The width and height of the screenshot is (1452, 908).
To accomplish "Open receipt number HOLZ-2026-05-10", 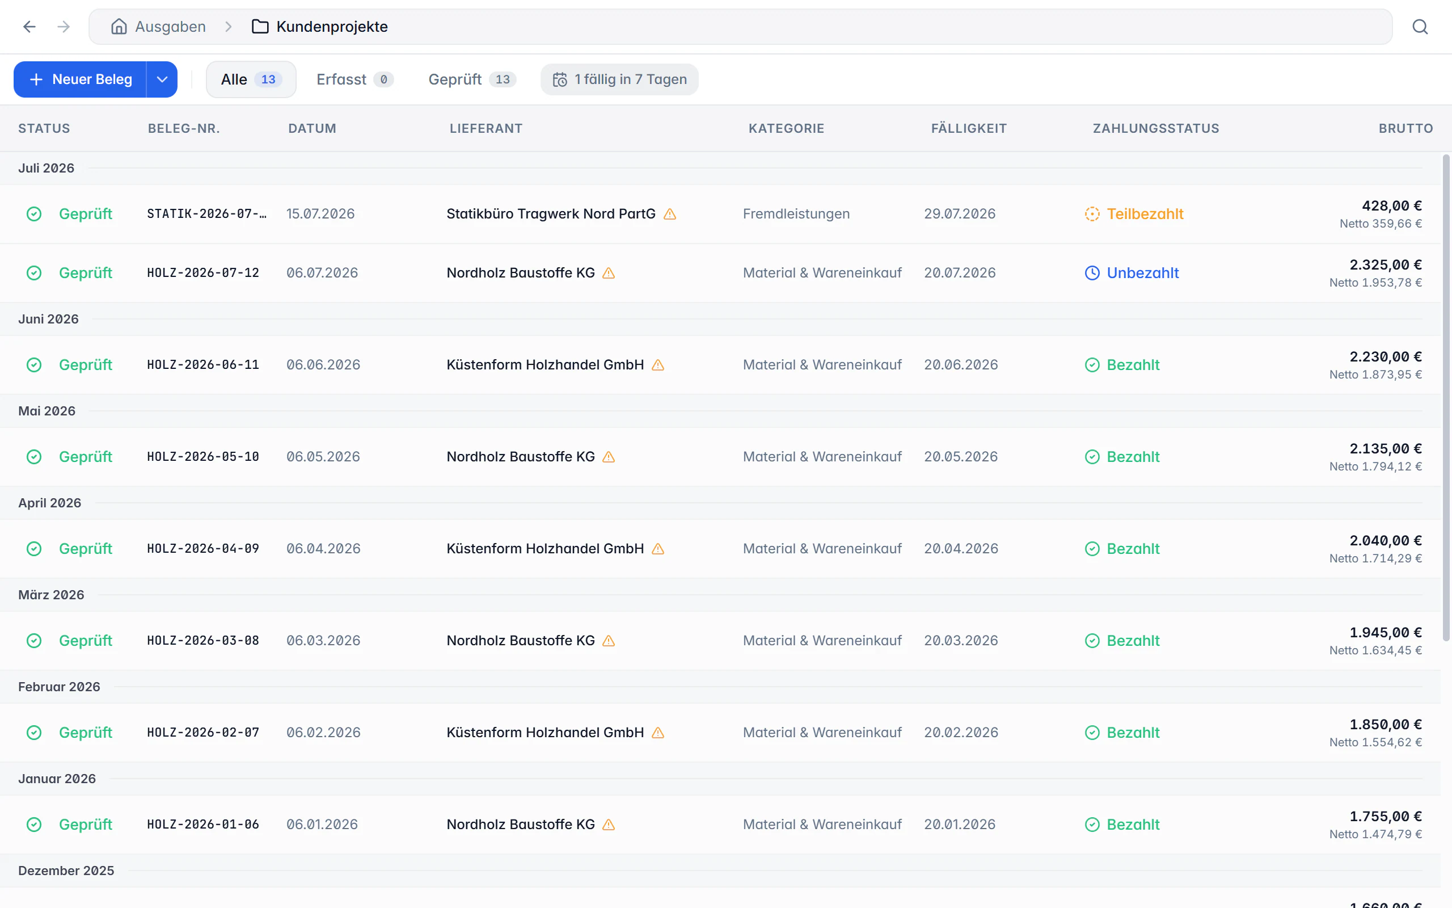I will tap(203, 456).
